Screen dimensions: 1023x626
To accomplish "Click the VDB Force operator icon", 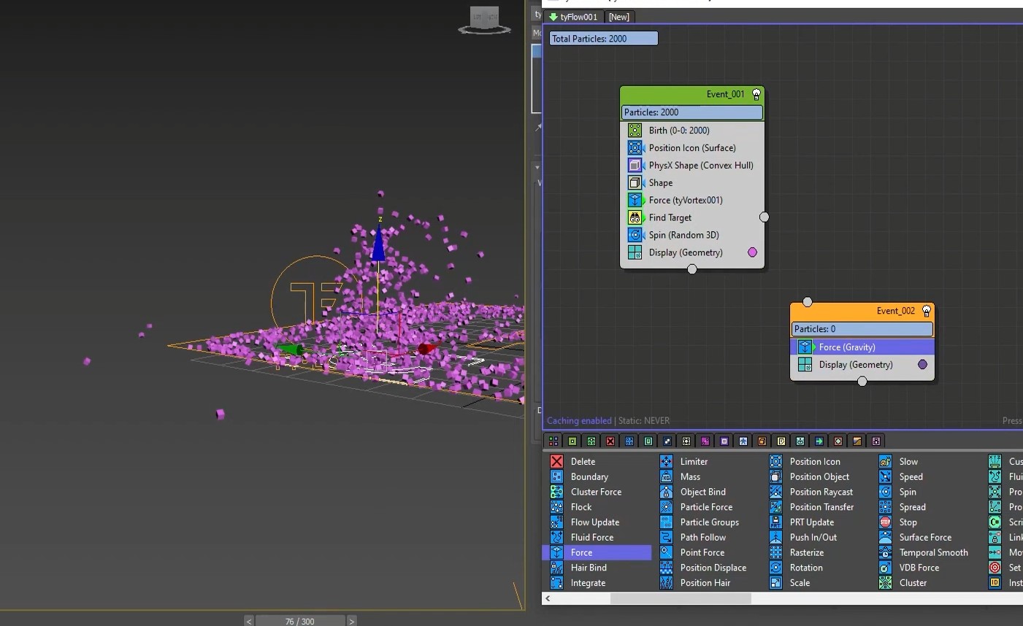I will pos(885,567).
